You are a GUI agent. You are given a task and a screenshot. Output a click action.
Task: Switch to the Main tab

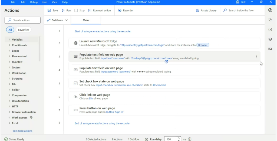click(x=86, y=20)
